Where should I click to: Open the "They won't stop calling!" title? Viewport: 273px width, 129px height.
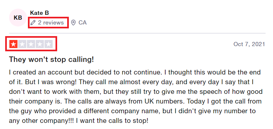pos(51,59)
